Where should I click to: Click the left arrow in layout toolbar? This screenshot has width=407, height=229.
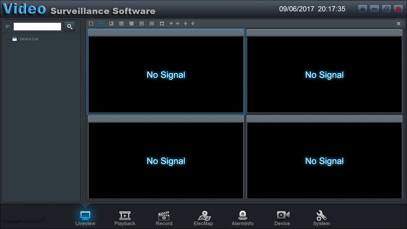pyautogui.click(x=171, y=24)
